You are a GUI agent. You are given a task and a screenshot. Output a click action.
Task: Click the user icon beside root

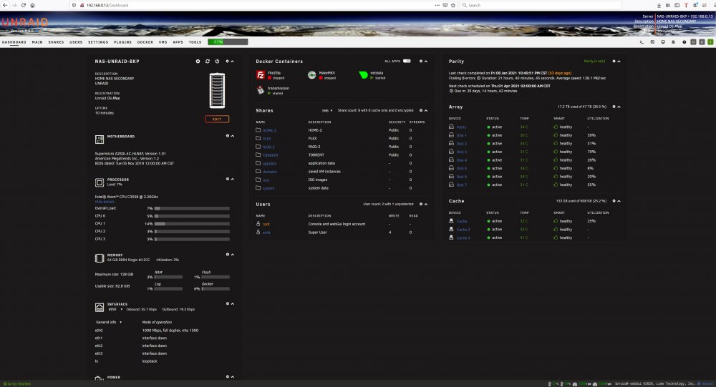(258, 224)
